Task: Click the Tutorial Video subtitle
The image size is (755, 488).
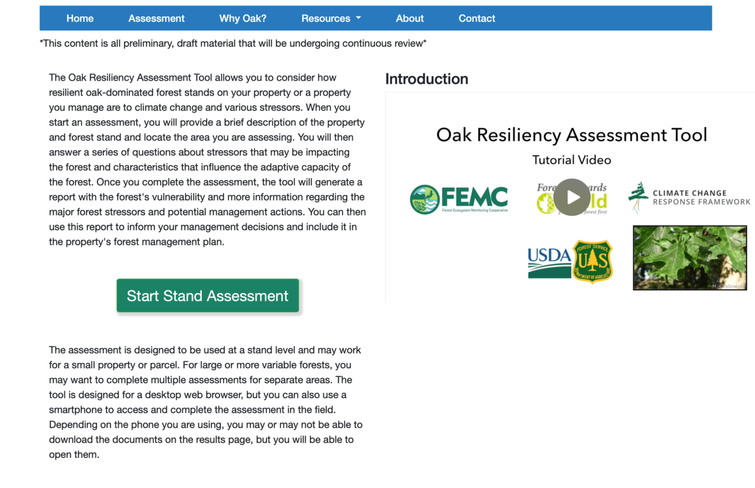Action: pyautogui.click(x=571, y=160)
